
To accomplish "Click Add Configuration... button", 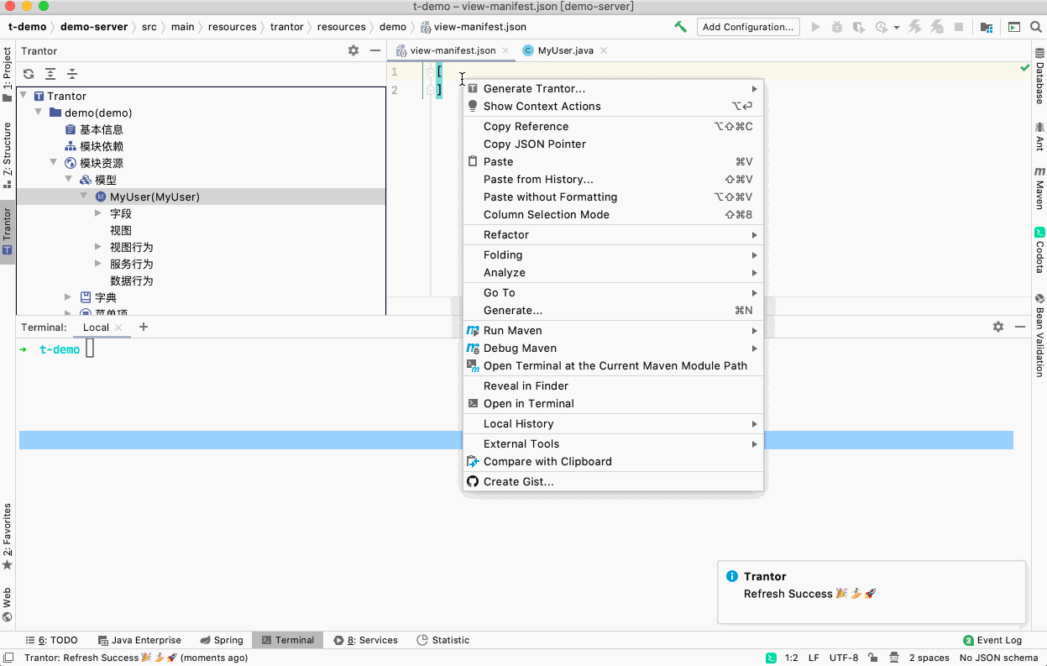I will pos(748,27).
